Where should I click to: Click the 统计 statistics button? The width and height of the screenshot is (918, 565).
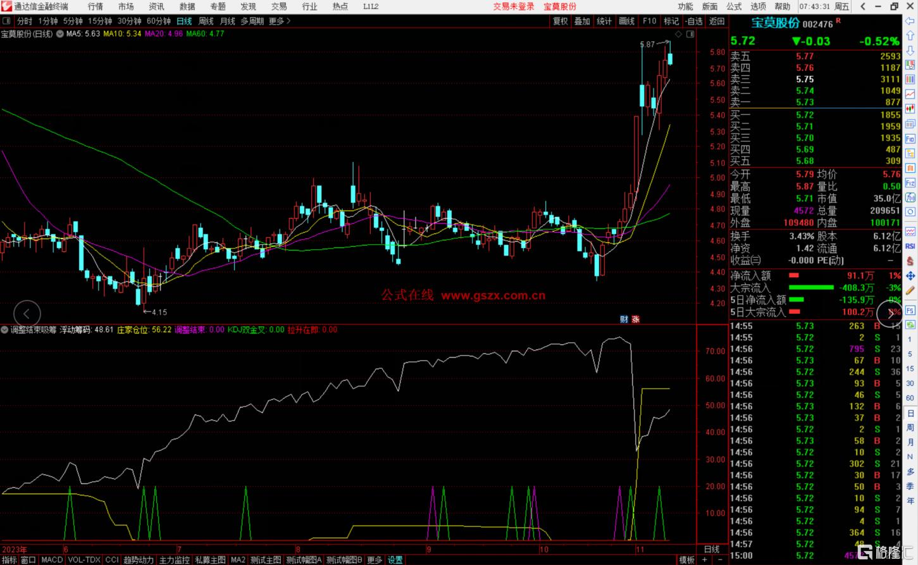point(604,21)
